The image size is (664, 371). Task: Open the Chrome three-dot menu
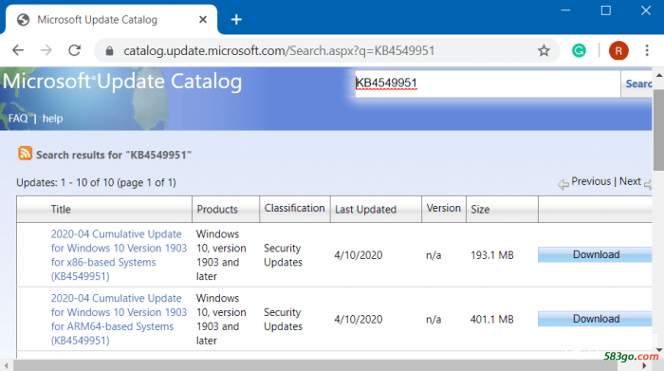tap(647, 50)
